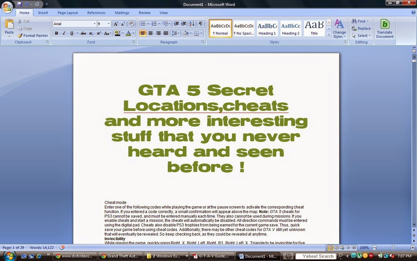The height and width of the screenshot is (261, 417).
Task: Expand the styles gallery list
Action: (329, 34)
